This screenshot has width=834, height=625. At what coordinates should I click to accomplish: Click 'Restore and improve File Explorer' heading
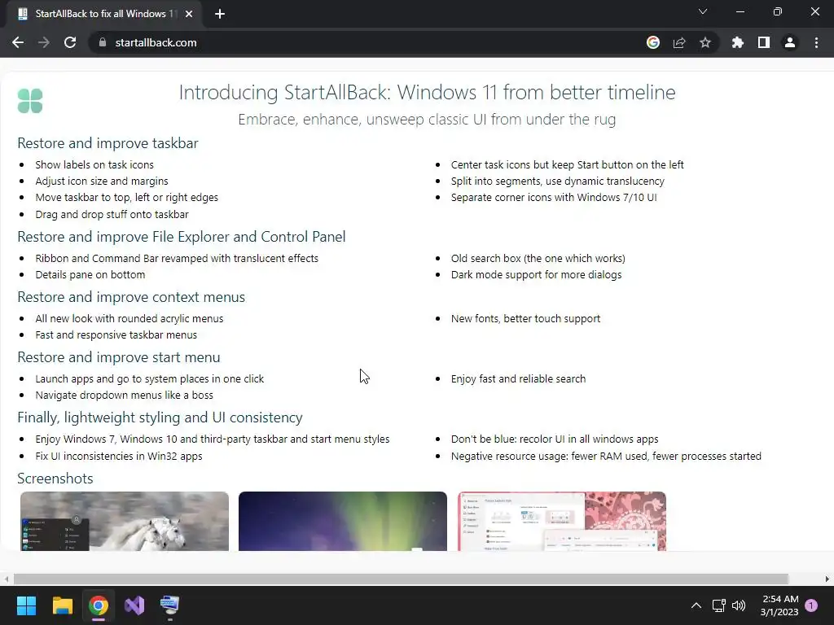[182, 237]
